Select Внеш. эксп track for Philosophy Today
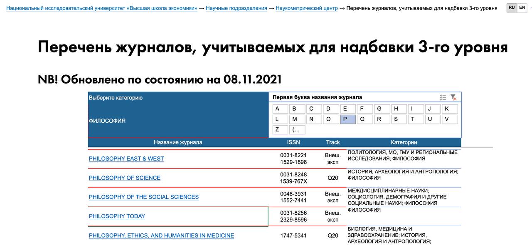This screenshot has width=532, height=245. (x=333, y=216)
